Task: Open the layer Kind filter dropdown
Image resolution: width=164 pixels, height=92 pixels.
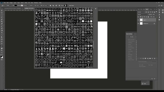Action: click(x=141, y=12)
